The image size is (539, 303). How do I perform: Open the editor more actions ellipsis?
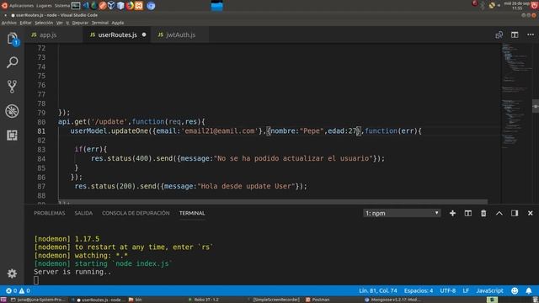tap(531, 35)
